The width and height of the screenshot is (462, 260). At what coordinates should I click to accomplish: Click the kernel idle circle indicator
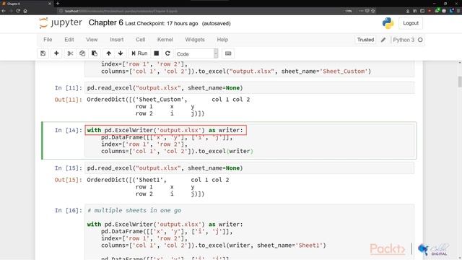click(420, 40)
